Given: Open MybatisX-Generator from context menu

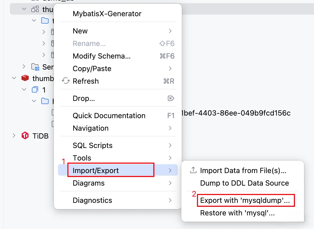Looking at the screenshot, I should click(x=118, y=14).
